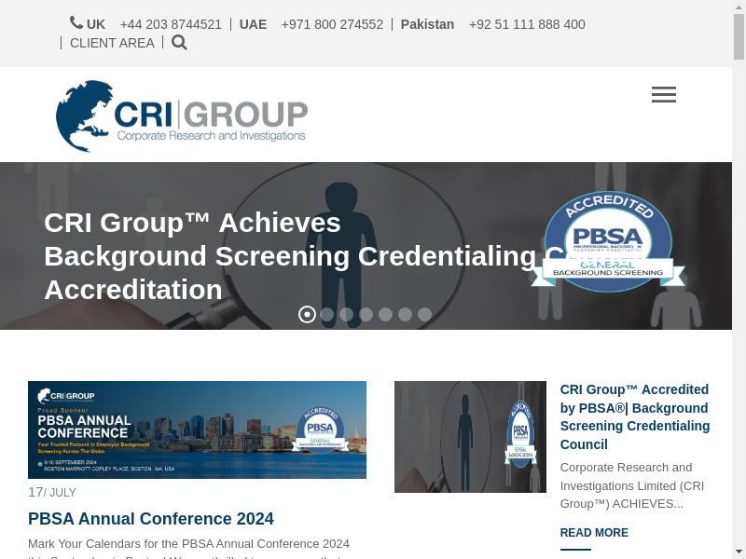Click the phone icon beside UK
746x559 pixels.
tap(76, 23)
